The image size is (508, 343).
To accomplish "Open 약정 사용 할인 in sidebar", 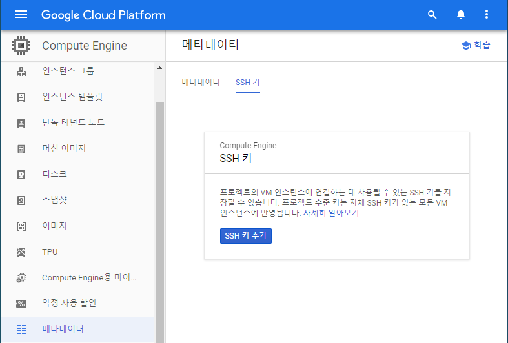I will (x=77, y=303).
